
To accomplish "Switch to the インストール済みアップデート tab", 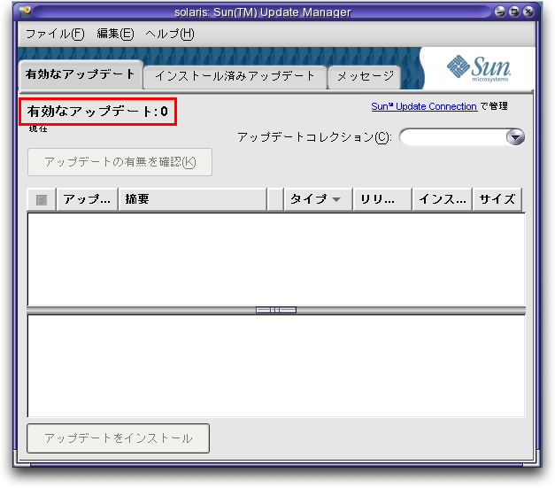I will coord(235,76).
